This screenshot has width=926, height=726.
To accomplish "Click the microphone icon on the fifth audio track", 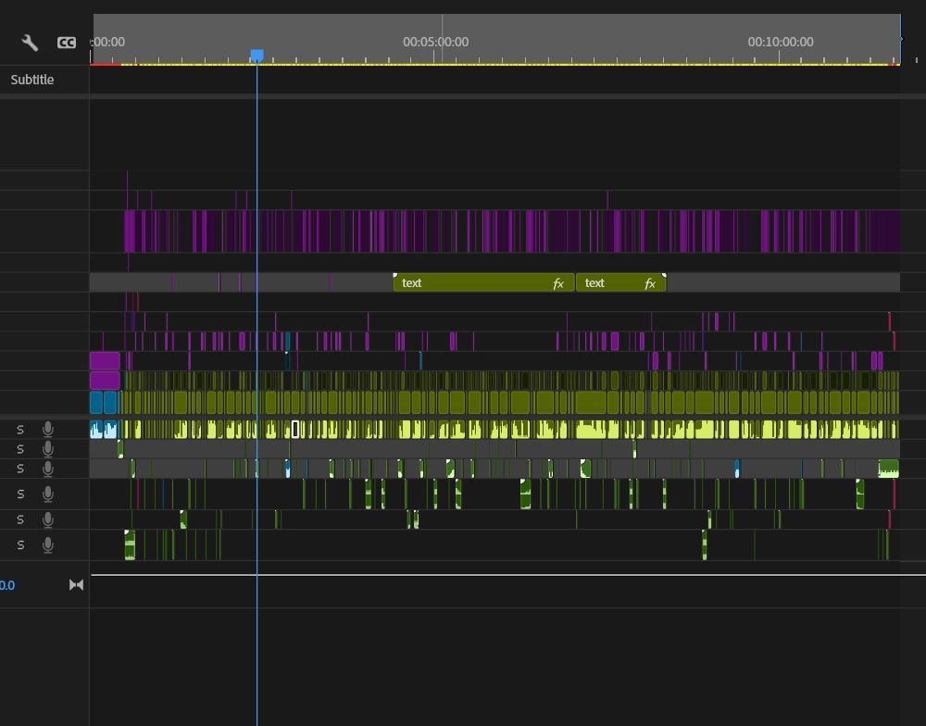I will pos(47,519).
